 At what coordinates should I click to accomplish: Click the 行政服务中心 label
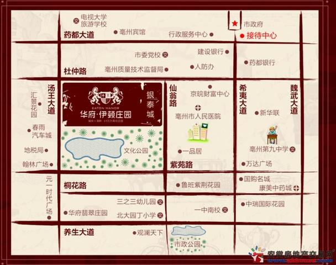pyautogui.click(x=188, y=34)
